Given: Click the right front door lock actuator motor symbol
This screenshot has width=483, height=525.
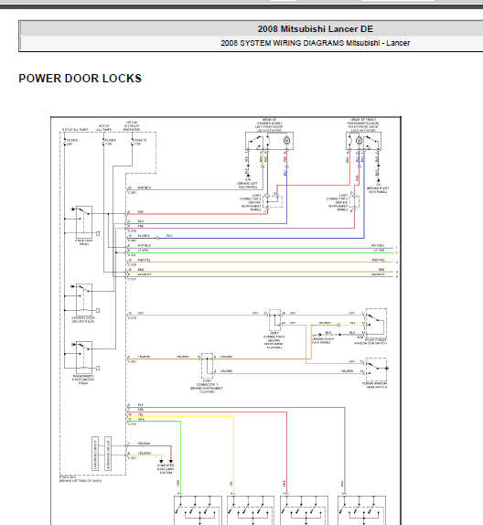Looking at the screenshot, I should coord(359,141).
